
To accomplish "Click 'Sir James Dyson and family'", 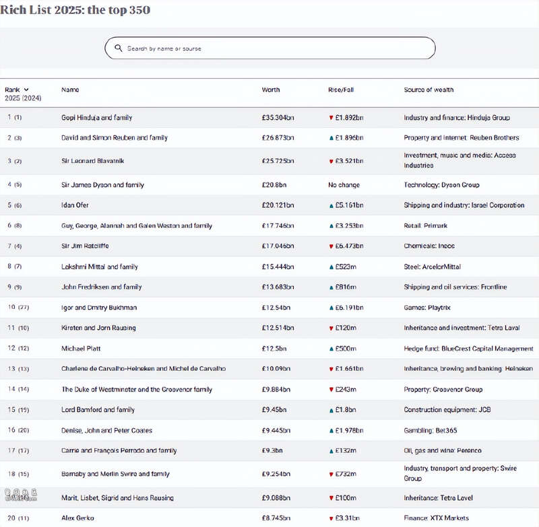I will click(x=102, y=184).
